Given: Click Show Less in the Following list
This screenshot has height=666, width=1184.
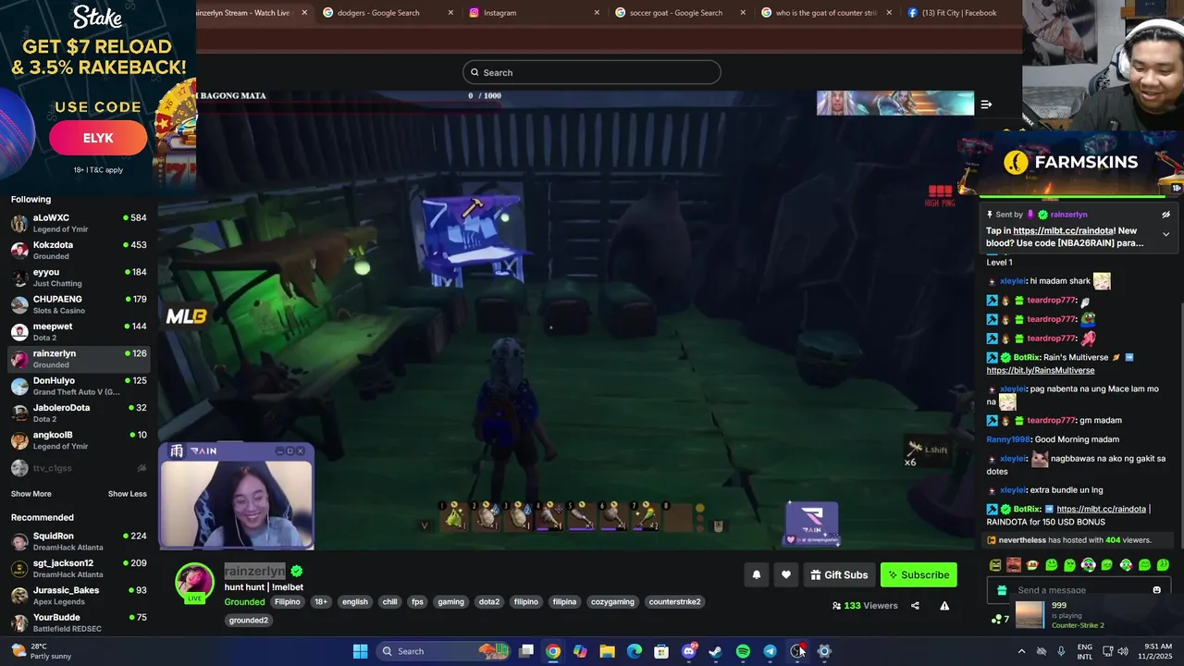Looking at the screenshot, I should (127, 494).
